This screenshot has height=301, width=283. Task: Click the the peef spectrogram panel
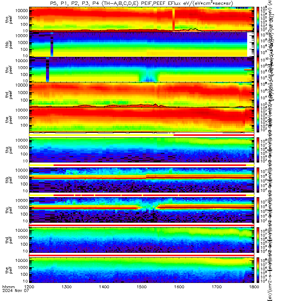click(x=141, y=120)
